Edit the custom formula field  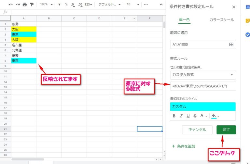(x=203, y=86)
